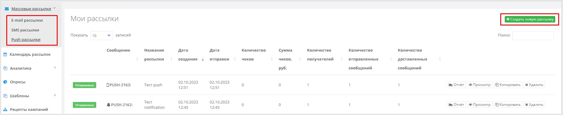This screenshot has height=115, width=563.
Task: Open Отчёт for the PUSH-2163 row
Action: tap(456, 85)
